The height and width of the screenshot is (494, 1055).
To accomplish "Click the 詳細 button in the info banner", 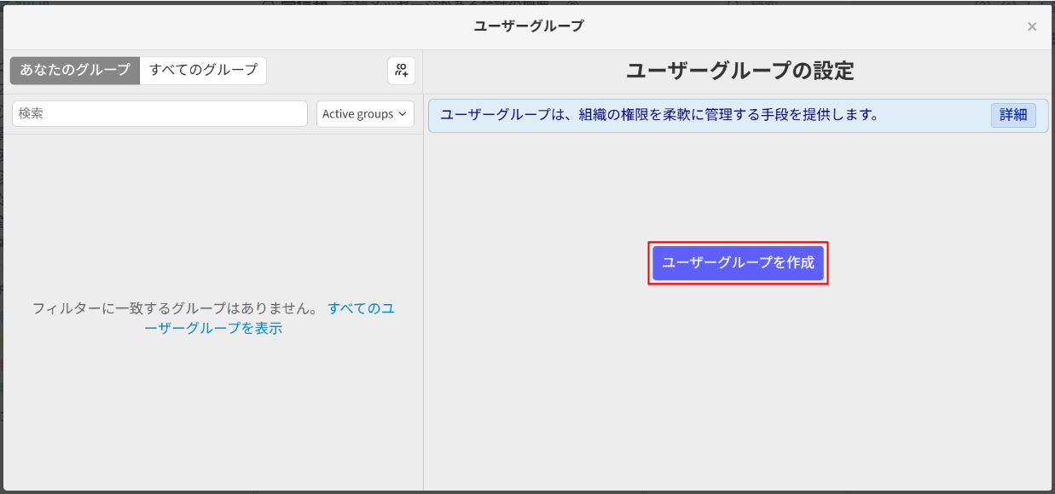I will point(1012,115).
